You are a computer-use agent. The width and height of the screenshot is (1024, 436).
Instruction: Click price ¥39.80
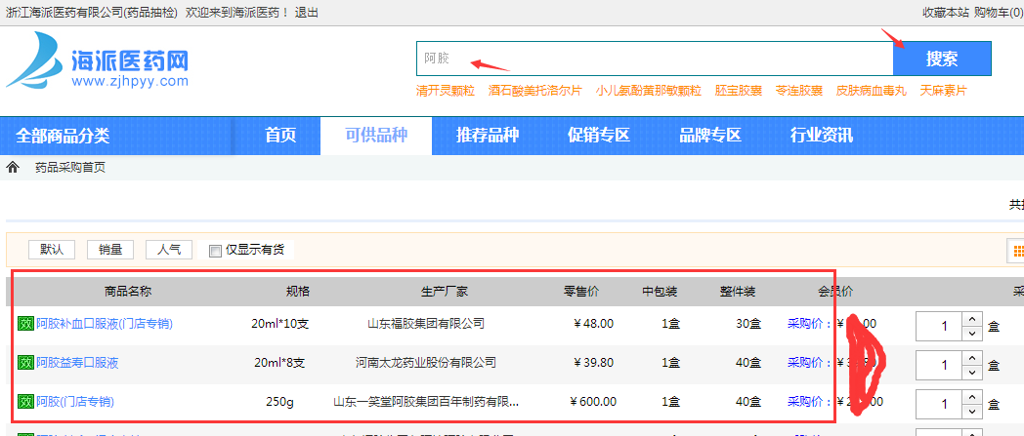pyautogui.click(x=594, y=362)
